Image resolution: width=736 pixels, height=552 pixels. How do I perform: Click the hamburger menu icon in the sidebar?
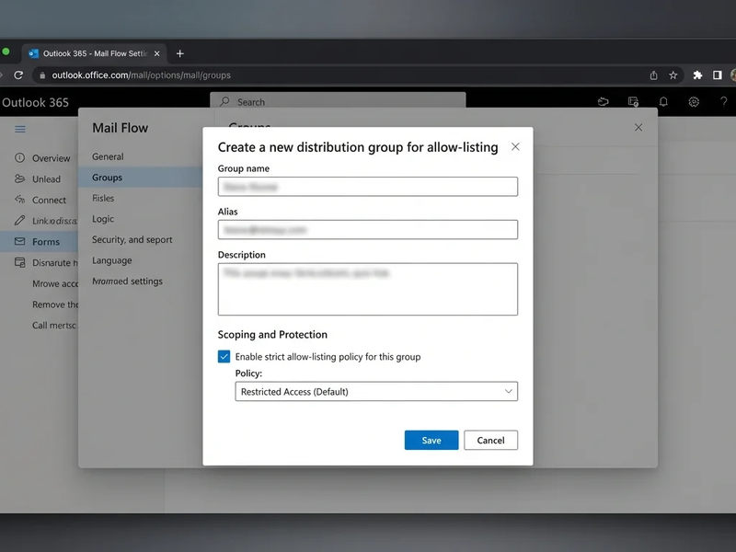click(18, 130)
